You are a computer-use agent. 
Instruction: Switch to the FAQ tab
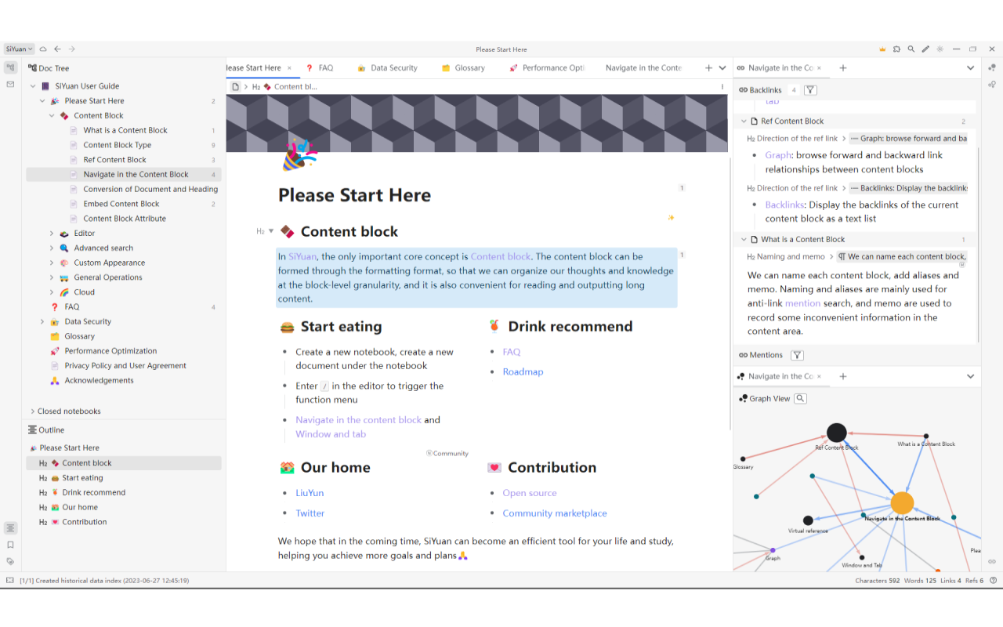point(320,68)
